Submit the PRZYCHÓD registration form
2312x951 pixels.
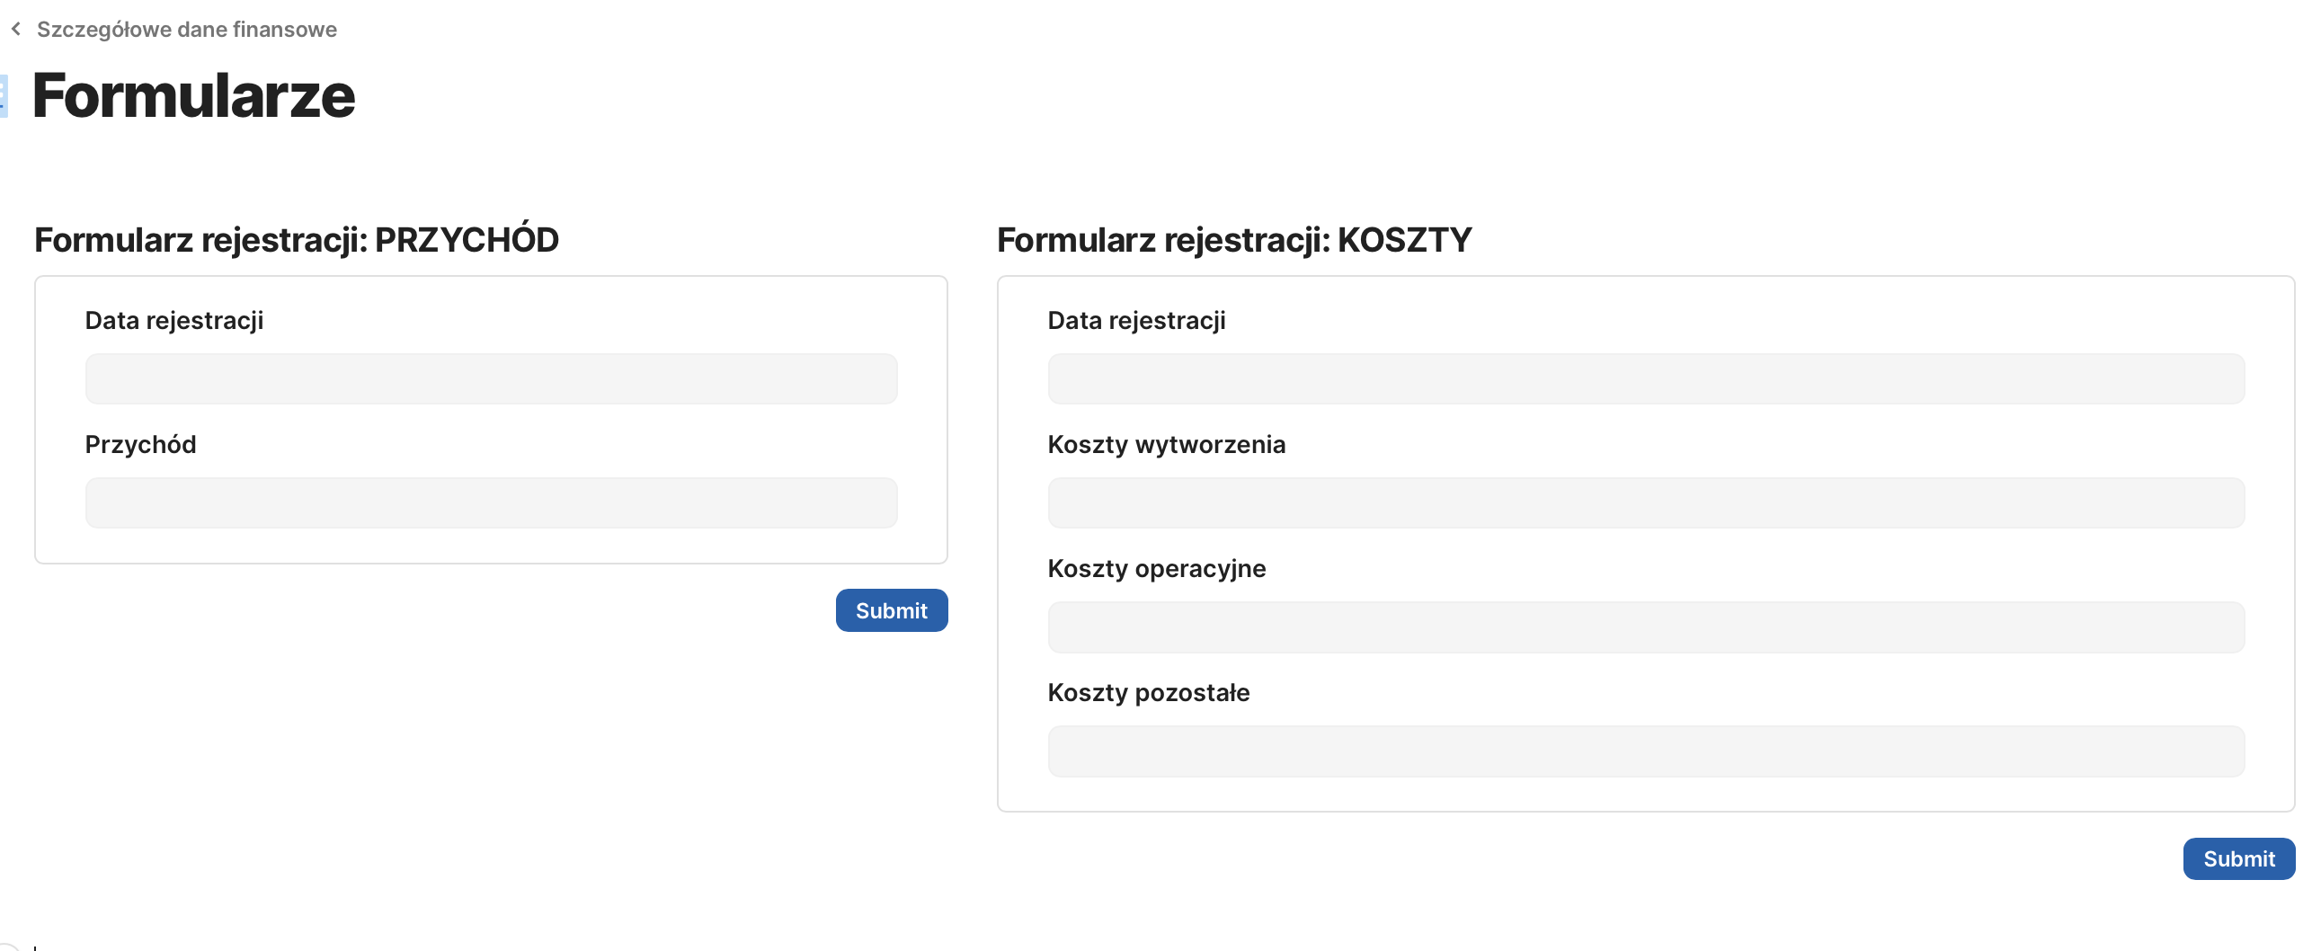[891, 611]
